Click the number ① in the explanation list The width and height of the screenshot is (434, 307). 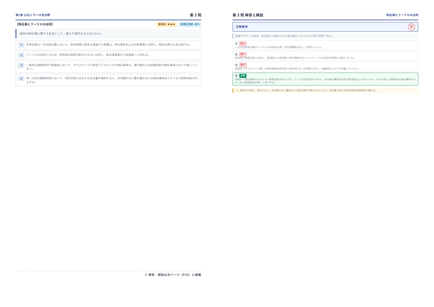click(236, 44)
